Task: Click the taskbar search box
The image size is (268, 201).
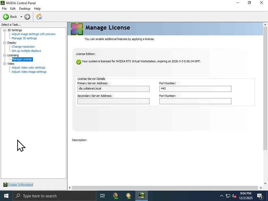Action: pyautogui.click(x=54, y=196)
